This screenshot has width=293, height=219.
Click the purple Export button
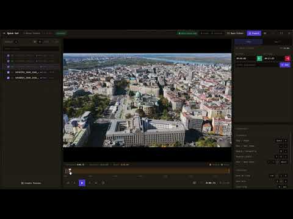point(254,33)
